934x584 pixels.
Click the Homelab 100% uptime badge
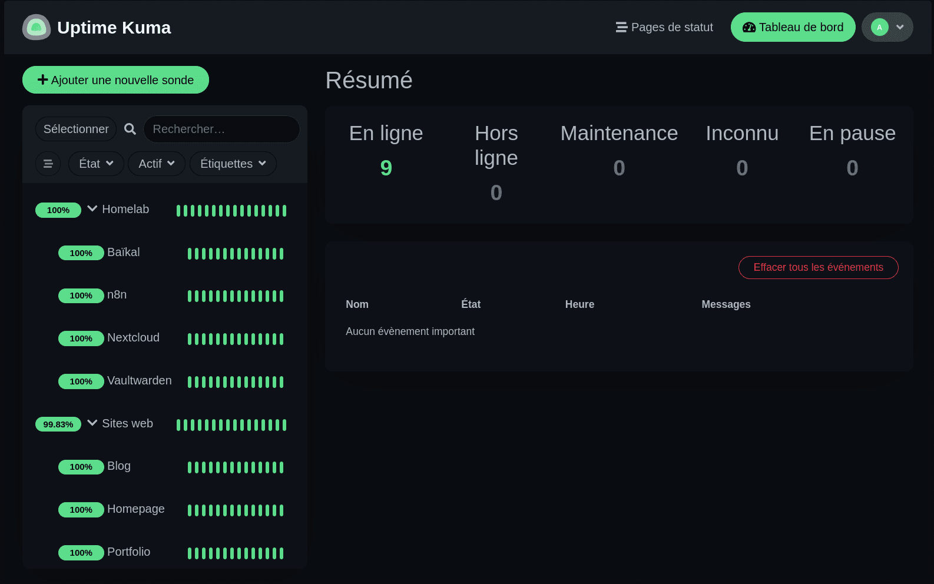[58, 210]
